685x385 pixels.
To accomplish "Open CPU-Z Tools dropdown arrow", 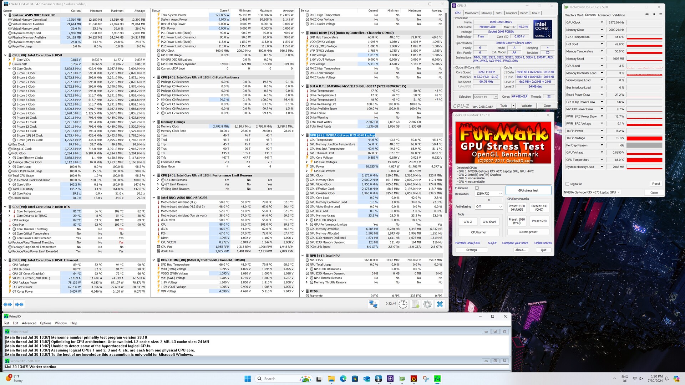I will click(513, 106).
